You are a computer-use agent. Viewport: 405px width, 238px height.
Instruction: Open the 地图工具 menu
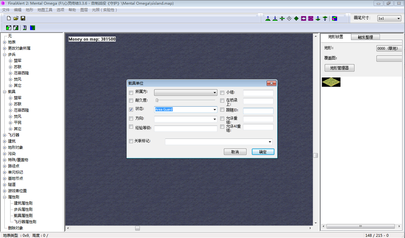[45, 10]
